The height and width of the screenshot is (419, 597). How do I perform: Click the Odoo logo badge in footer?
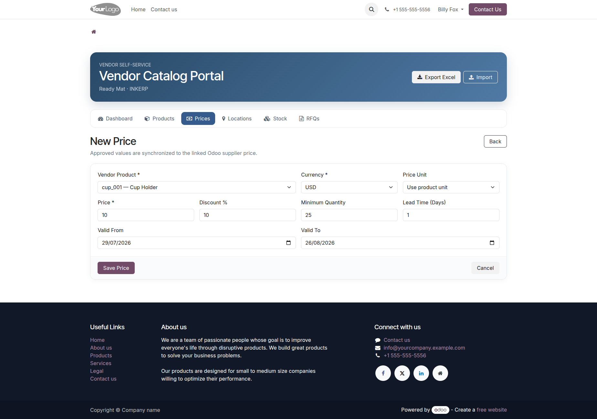[440, 410]
